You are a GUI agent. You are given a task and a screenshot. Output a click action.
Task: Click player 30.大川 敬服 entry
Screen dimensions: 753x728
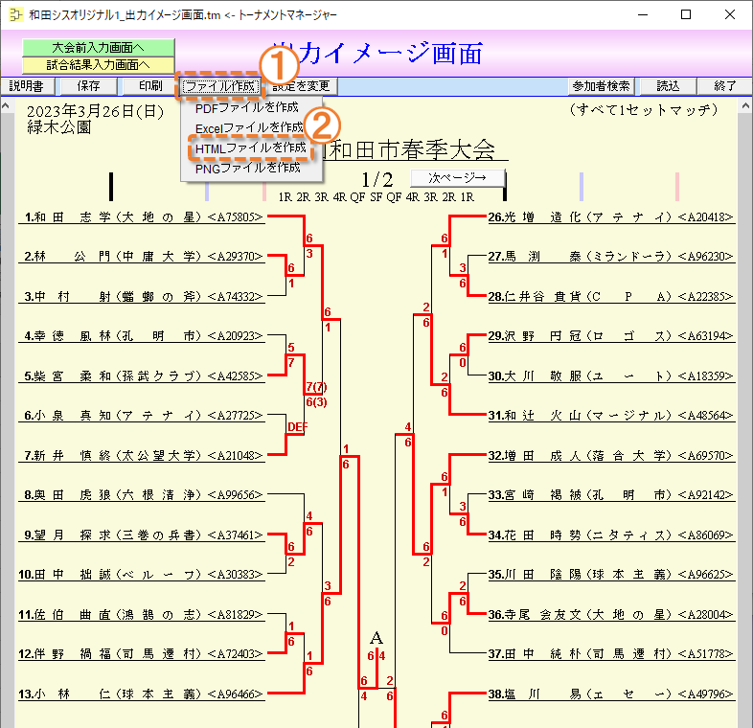[611, 375]
